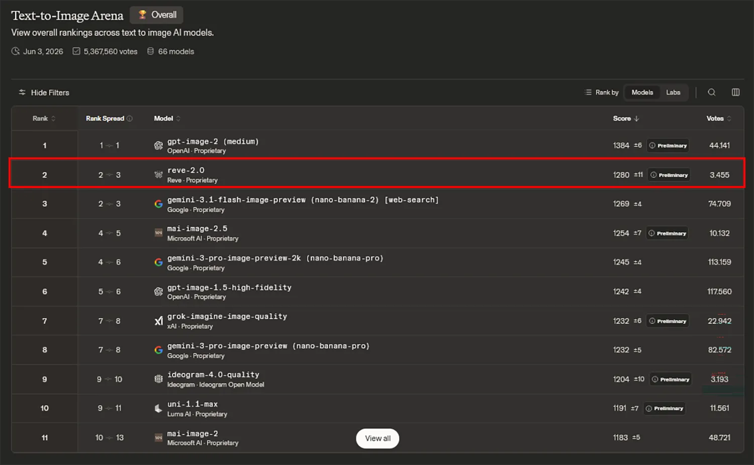Click votes value 117,560
754x465 pixels.
click(x=719, y=292)
